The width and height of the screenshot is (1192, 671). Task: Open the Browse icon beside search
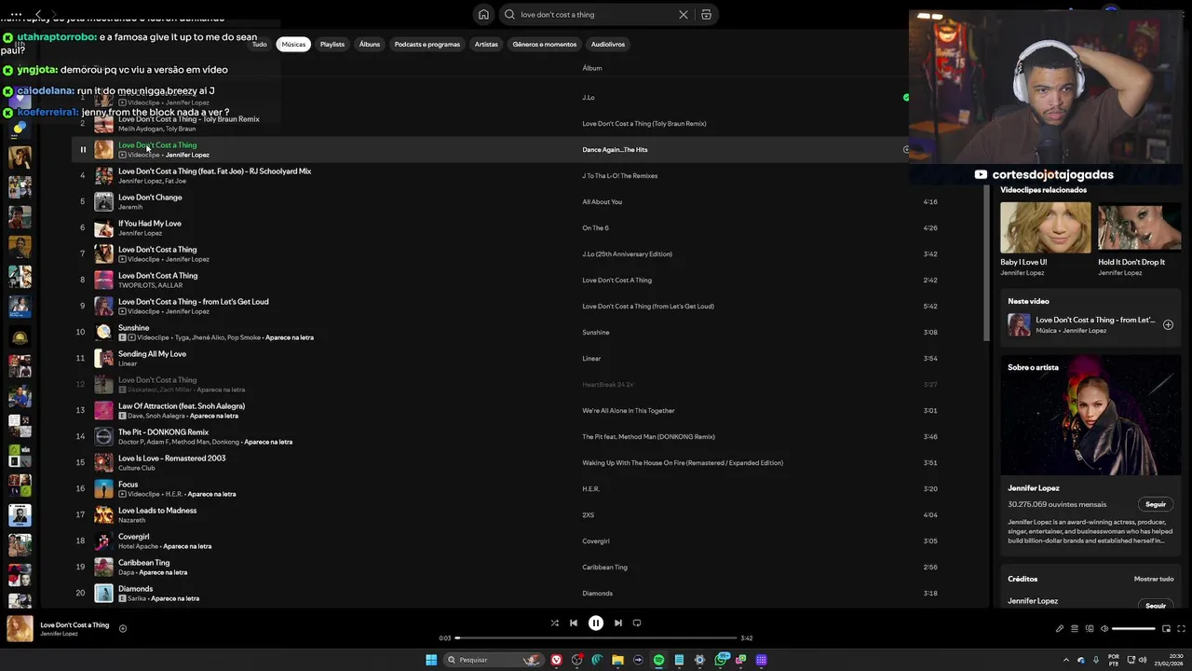[x=706, y=14]
